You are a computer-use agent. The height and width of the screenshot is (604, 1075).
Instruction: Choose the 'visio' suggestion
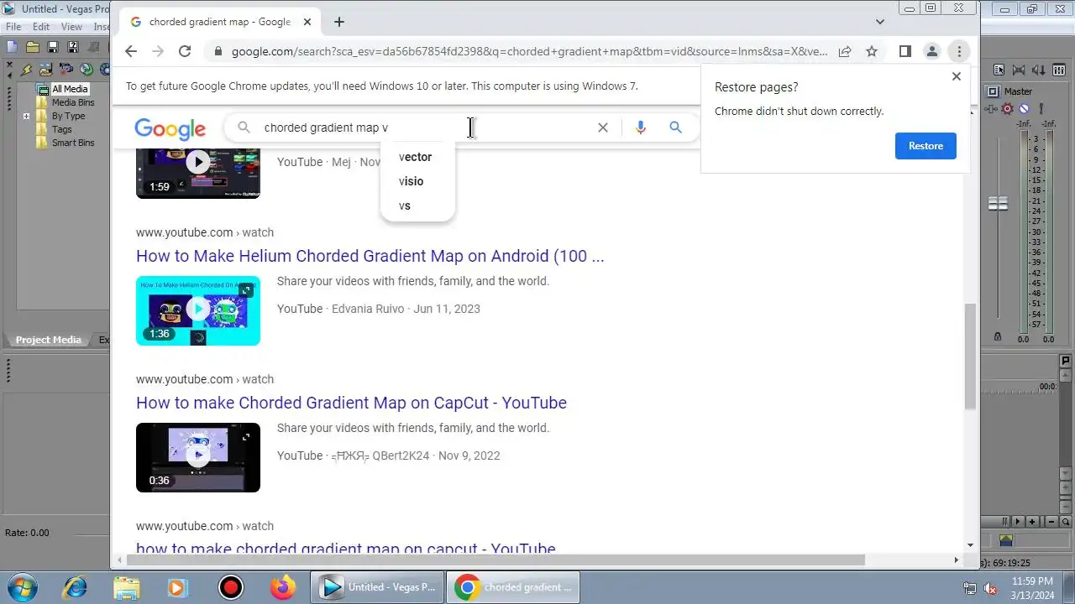pos(417,181)
